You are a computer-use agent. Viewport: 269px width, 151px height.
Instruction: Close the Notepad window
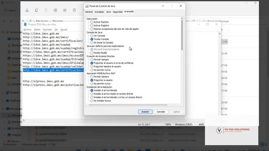click(x=216, y=24)
